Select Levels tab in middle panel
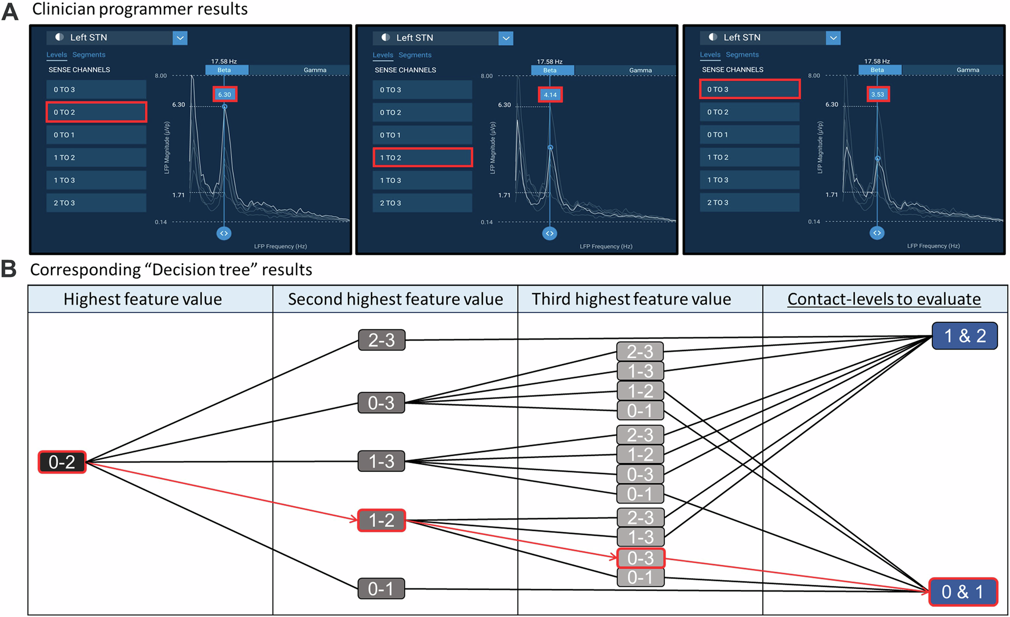 click(x=383, y=55)
